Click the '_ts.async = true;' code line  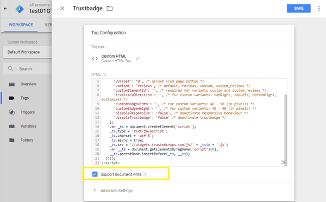127,140
